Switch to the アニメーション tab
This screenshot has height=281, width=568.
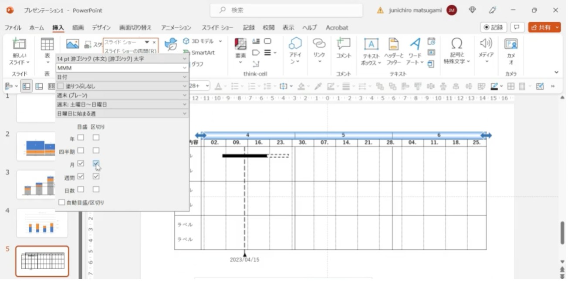click(x=176, y=27)
